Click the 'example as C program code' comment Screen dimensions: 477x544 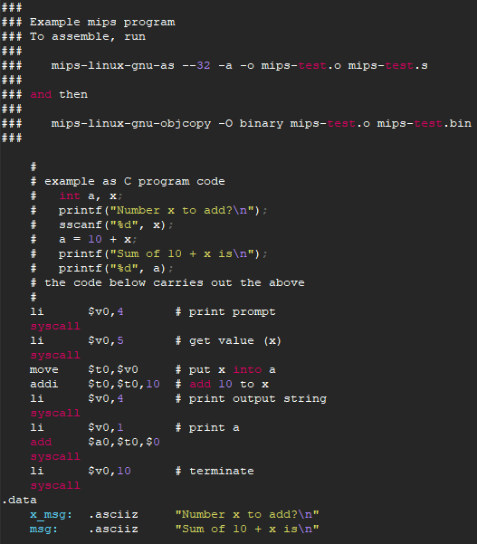[x=128, y=181]
